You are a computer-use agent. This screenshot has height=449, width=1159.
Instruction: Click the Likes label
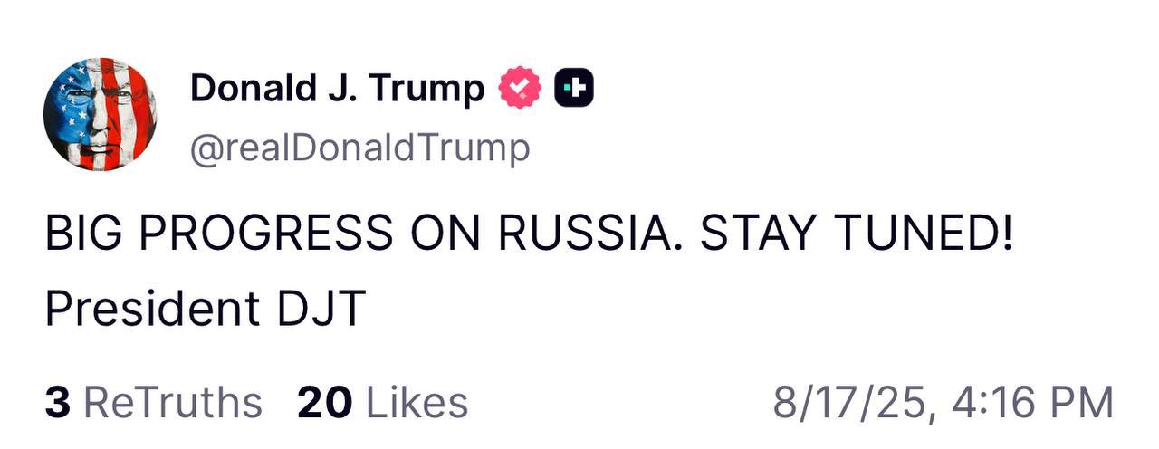(x=417, y=404)
